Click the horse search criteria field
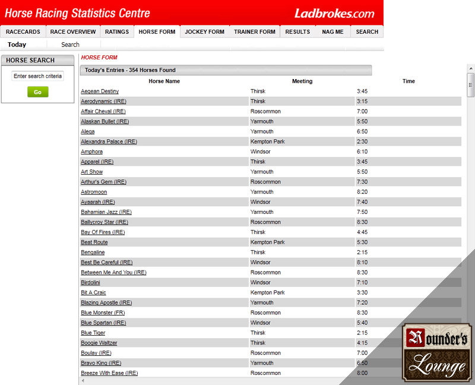This screenshot has width=475, height=385. [x=37, y=76]
